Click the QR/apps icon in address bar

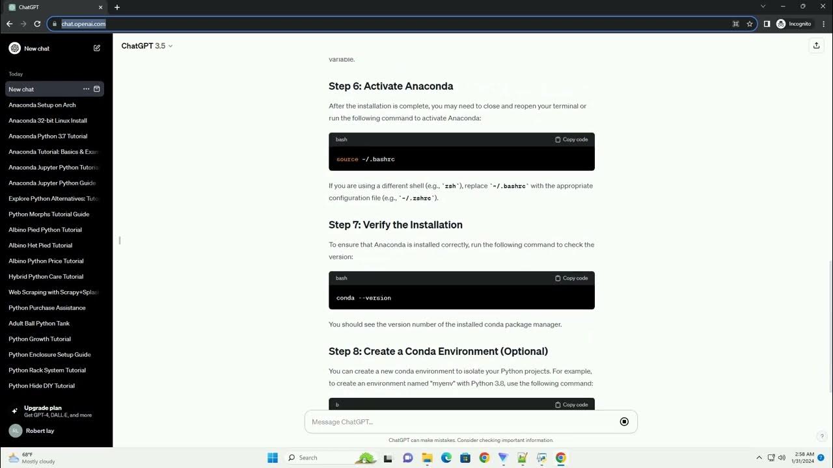coord(736,23)
